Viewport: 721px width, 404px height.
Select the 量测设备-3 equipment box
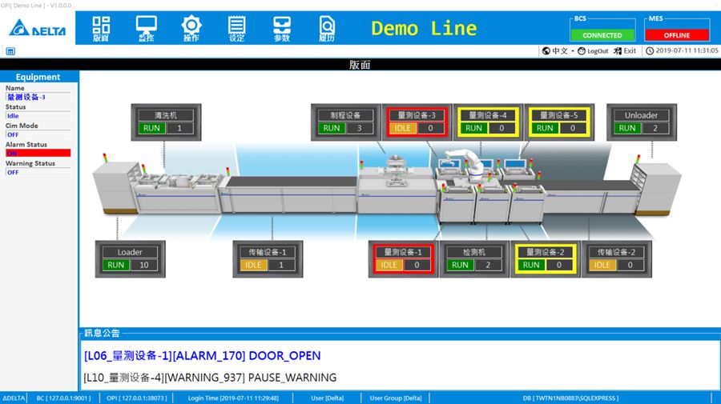click(416, 122)
